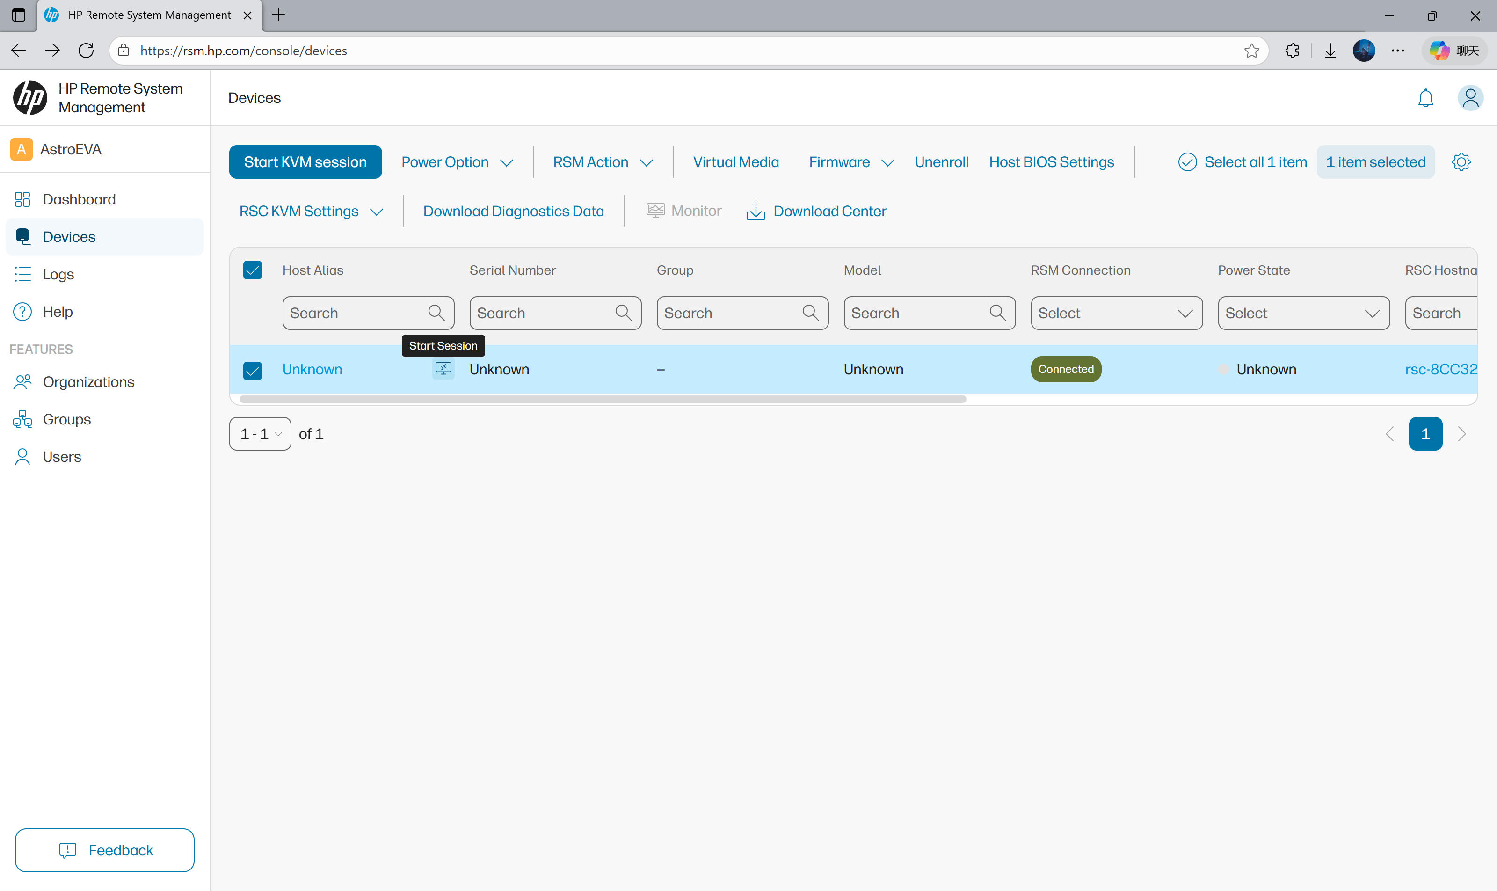Open the Logs sidebar menu item
Viewport: 1497px width, 891px height.
pyautogui.click(x=58, y=274)
